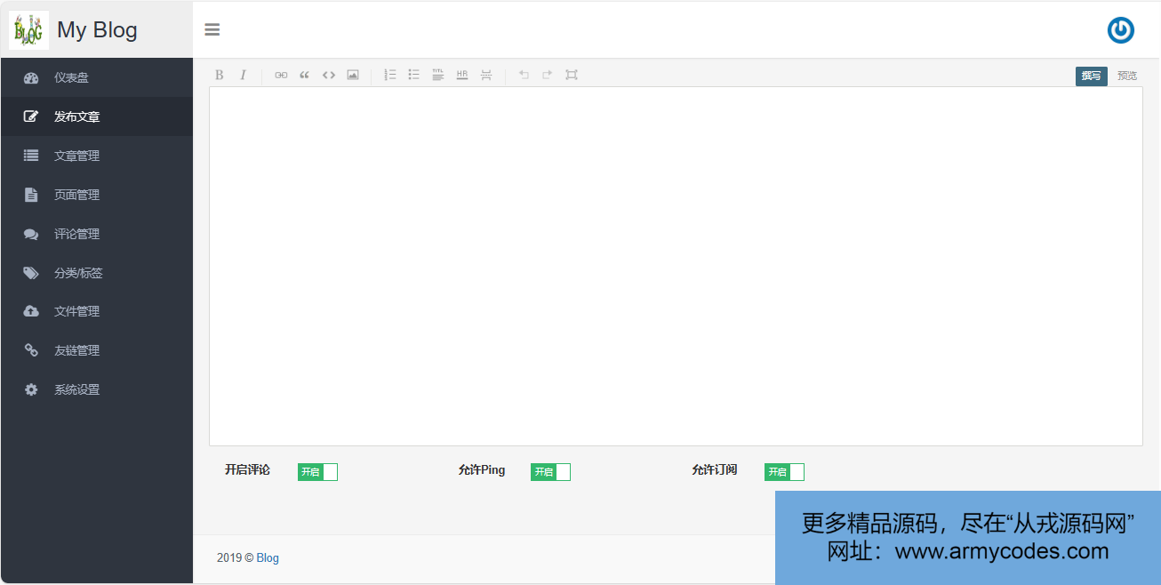1161x585 pixels.
Task: Create a numbered list in the editor
Action: pyautogui.click(x=390, y=76)
